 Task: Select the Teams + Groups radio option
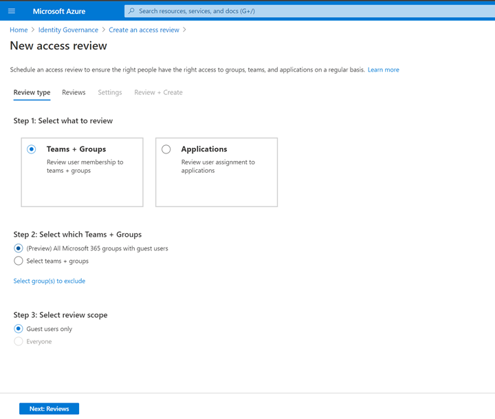coord(31,149)
